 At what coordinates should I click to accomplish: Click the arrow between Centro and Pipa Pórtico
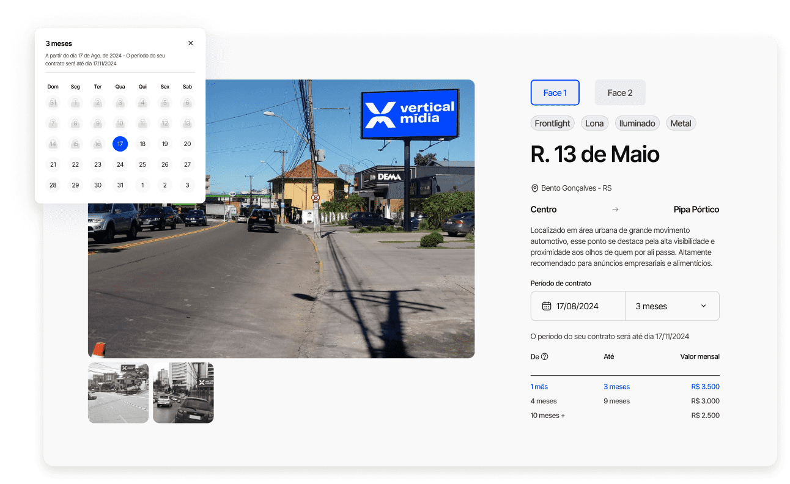(x=615, y=210)
